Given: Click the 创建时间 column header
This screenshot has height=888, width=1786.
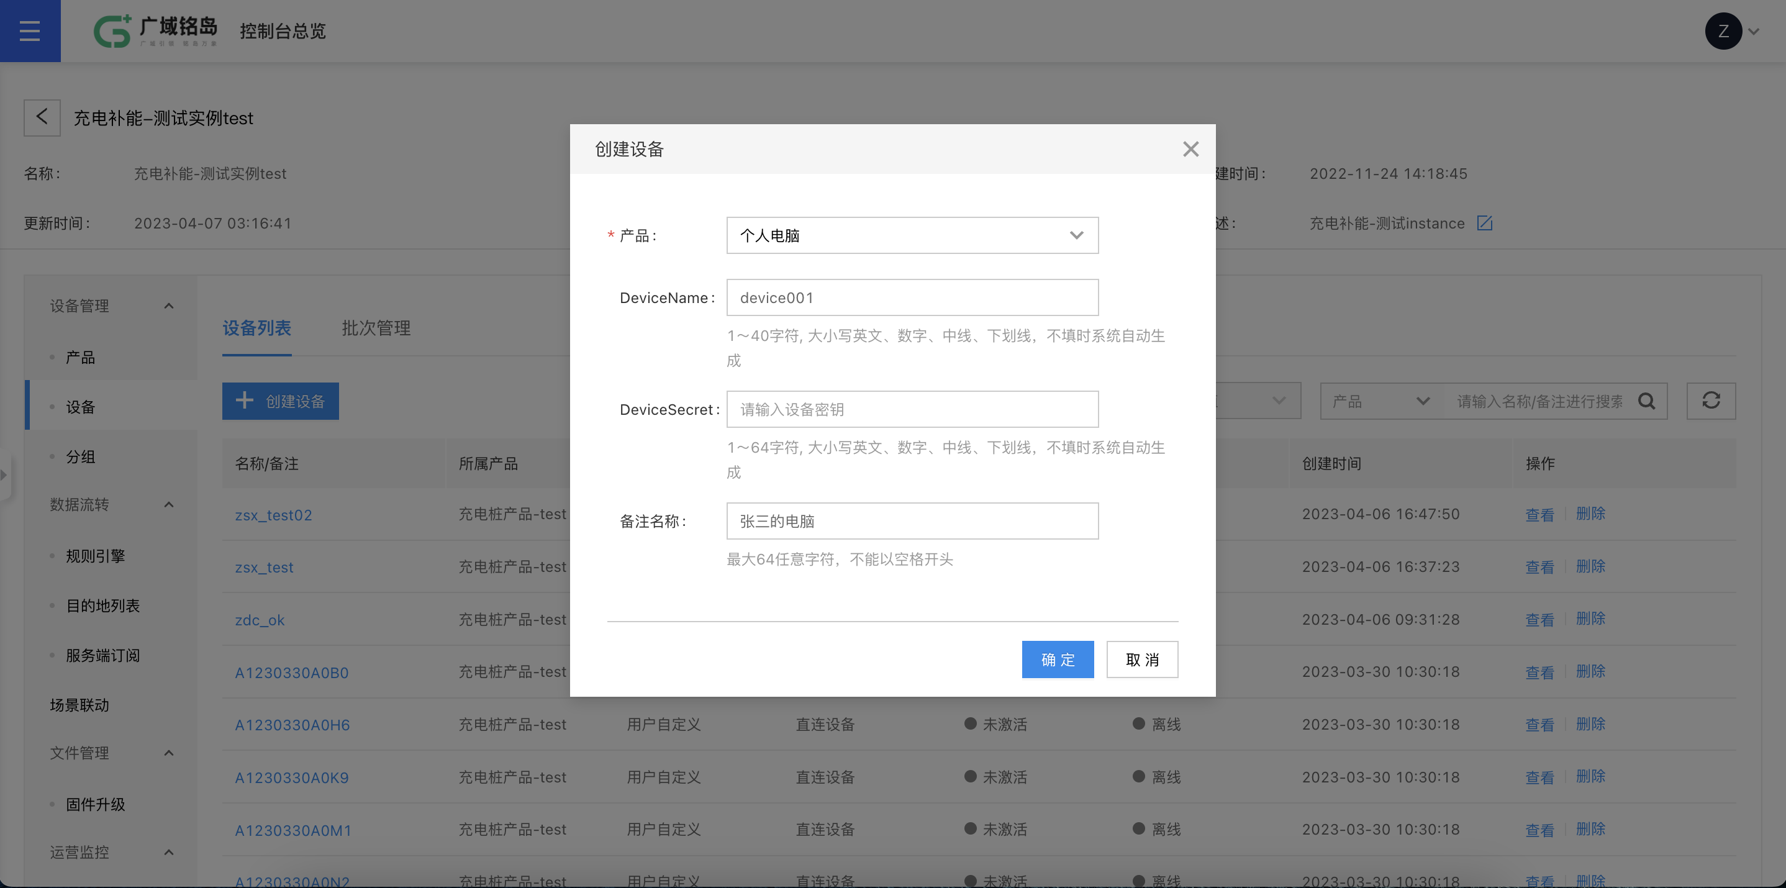Looking at the screenshot, I should (1331, 463).
